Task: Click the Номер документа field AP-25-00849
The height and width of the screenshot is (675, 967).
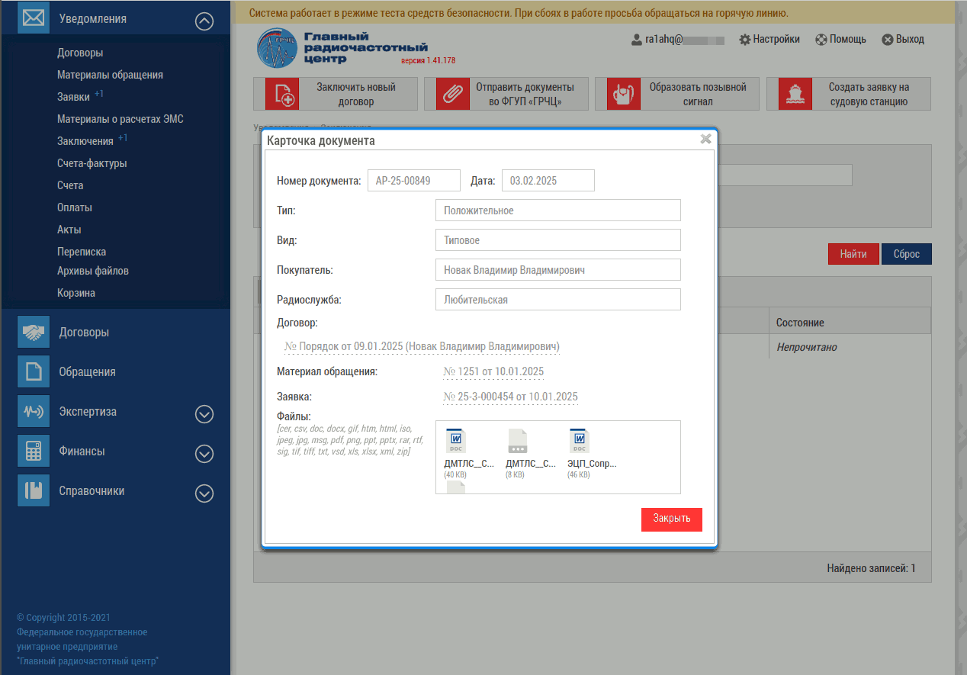Action: 414,181
